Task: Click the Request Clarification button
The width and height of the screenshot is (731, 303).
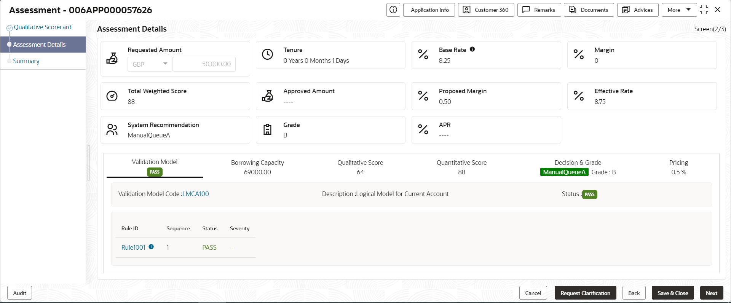Action: pyautogui.click(x=585, y=293)
